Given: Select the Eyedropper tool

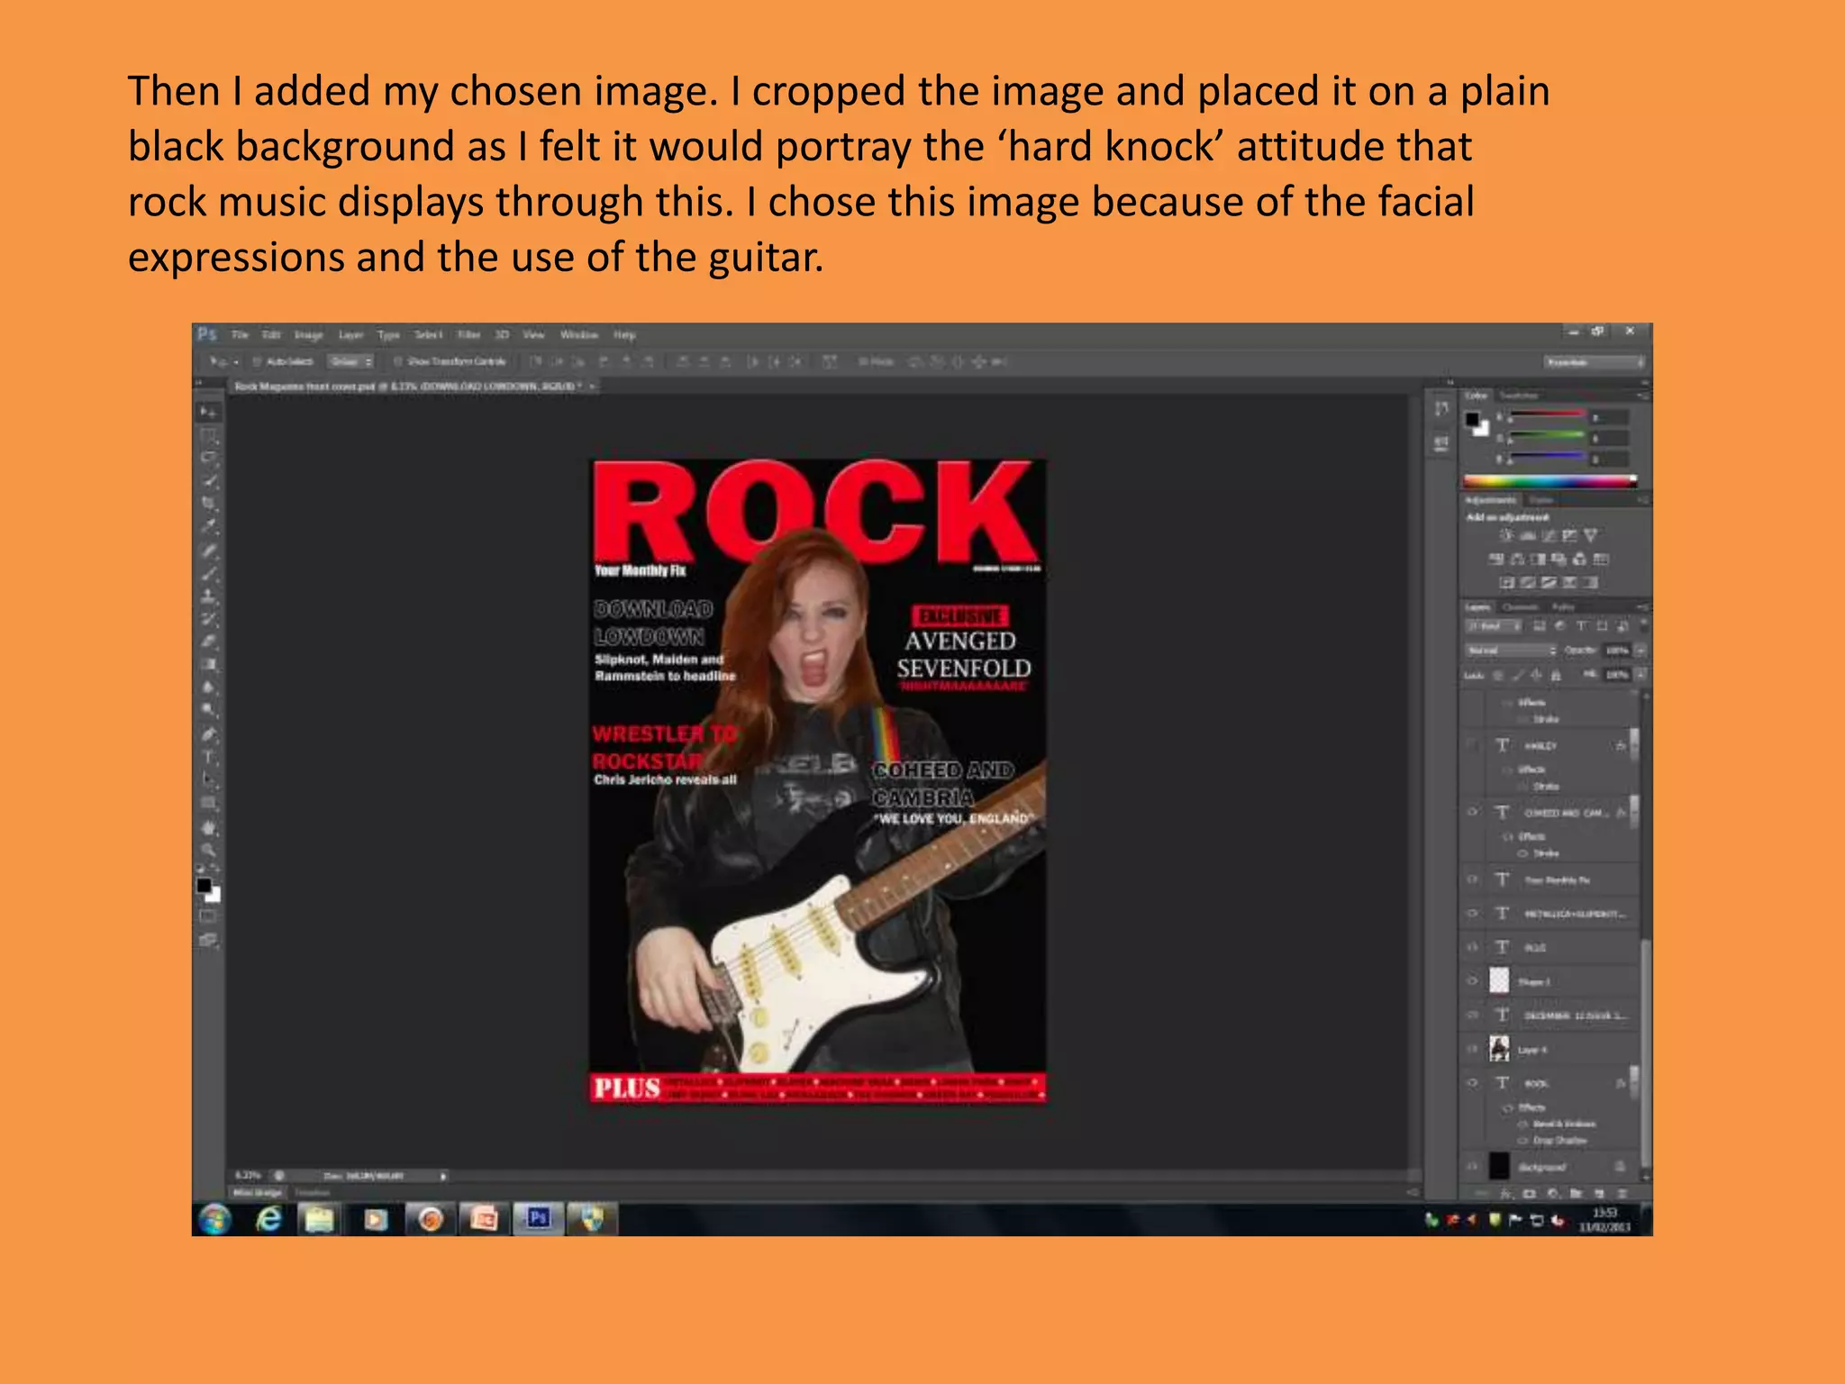Looking at the screenshot, I should (208, 527).
